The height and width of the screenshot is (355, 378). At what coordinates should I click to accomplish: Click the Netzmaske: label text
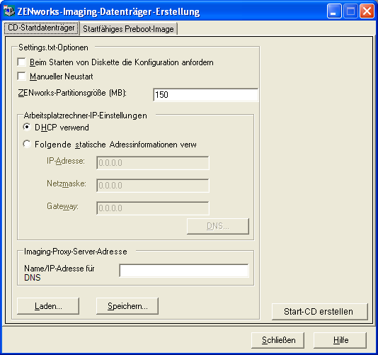pyautogui.click(x=67, y=184)
